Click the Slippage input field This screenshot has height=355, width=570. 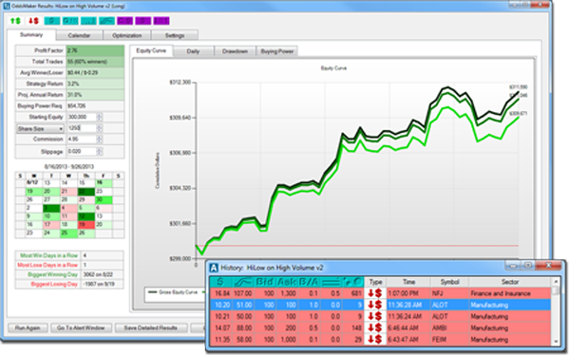[x=82, y=151]
